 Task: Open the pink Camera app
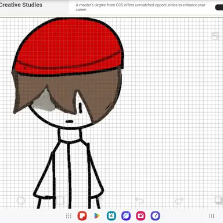(x=141, y=216)
